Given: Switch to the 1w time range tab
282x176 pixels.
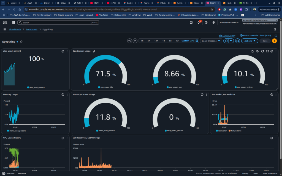Looking at the screenshot, I should (x=177, y=40).
